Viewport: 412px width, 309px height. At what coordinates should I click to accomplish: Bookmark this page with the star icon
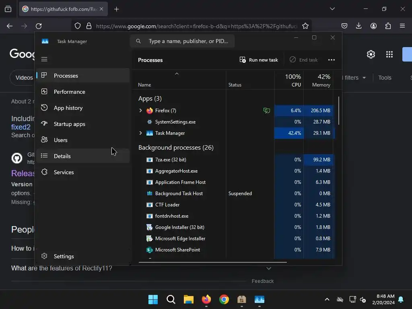(305, 26)
